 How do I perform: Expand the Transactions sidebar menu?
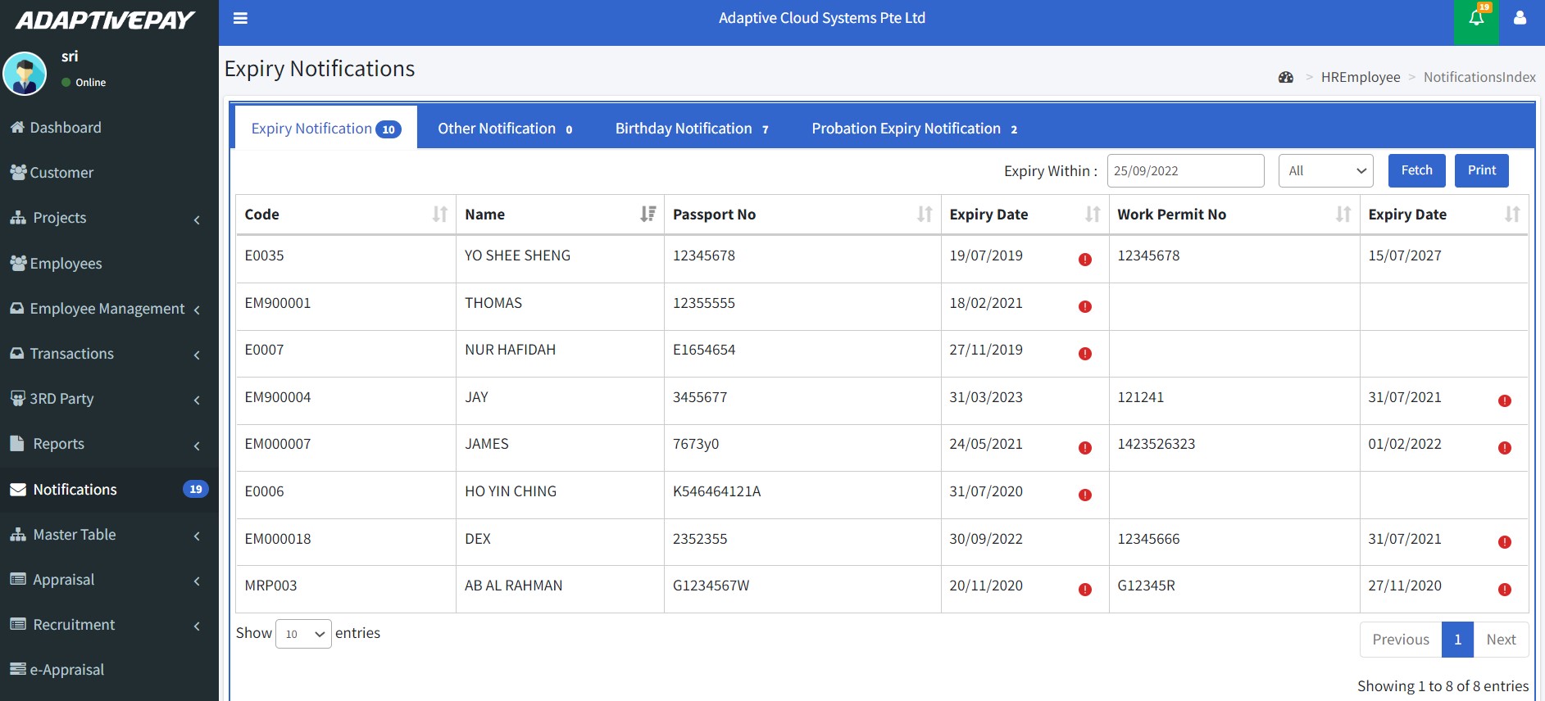[109, 354]
